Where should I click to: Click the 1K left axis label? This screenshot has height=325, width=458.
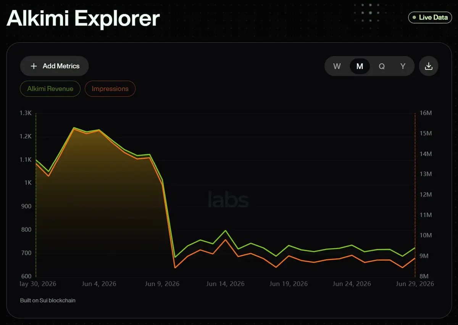28,183
